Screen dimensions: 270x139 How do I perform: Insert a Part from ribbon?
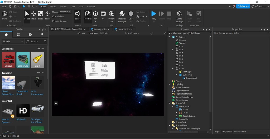pyautogui.click(x=95, y=15)
